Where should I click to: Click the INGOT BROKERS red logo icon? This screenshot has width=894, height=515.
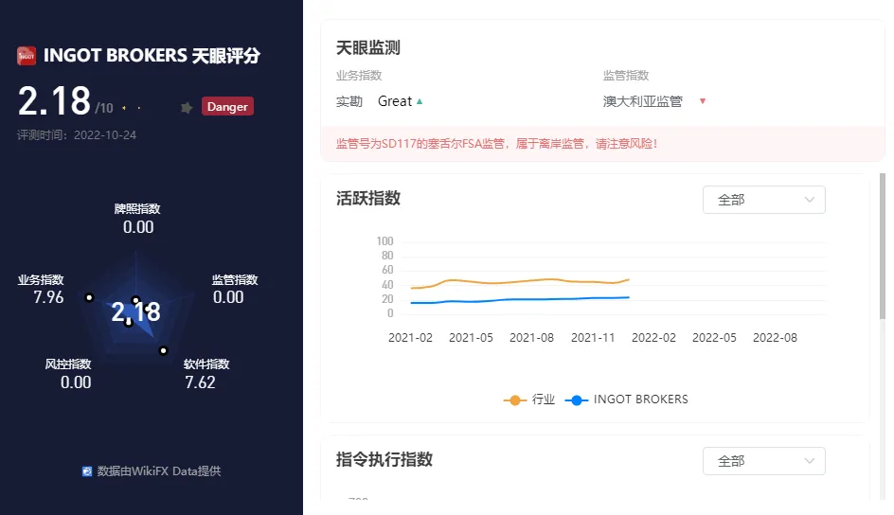27,56
